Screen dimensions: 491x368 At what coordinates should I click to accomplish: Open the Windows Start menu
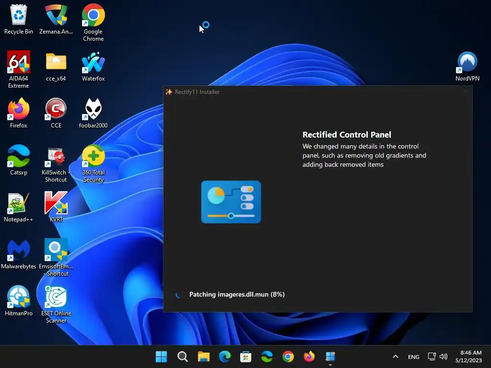click(161, 356)
